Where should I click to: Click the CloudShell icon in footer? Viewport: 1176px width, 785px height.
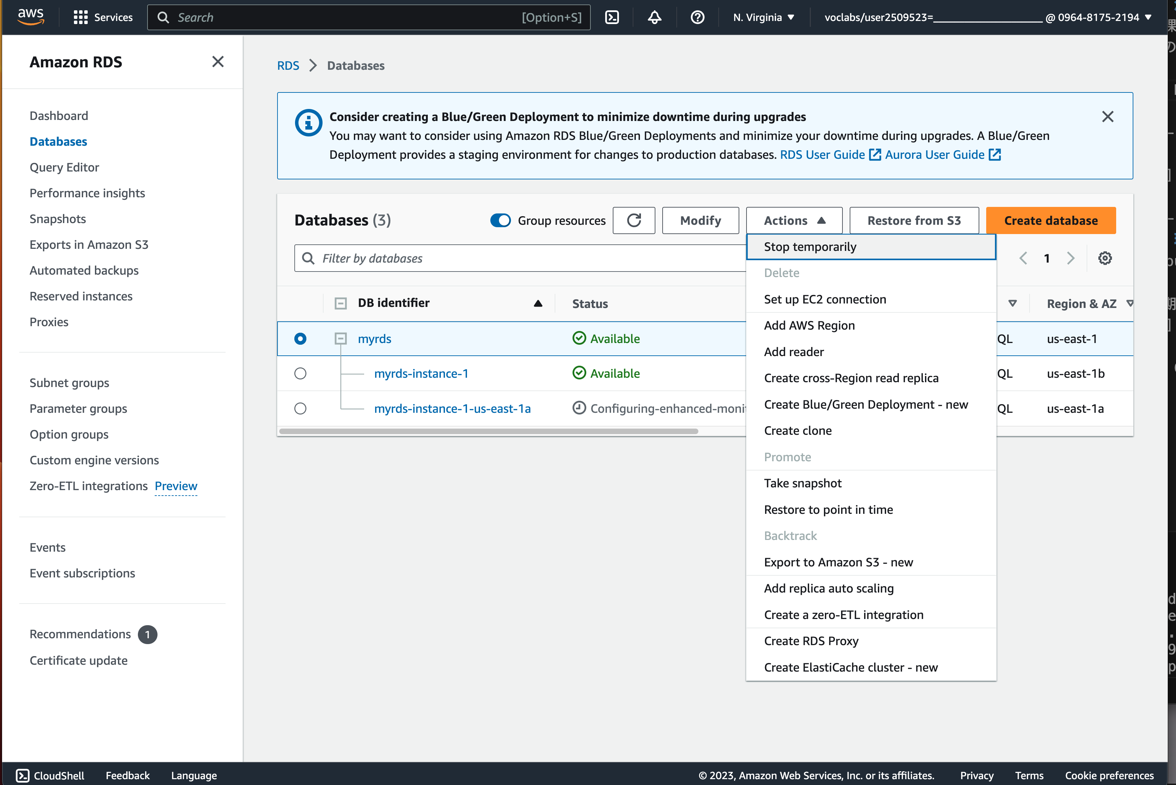(23, 775)
